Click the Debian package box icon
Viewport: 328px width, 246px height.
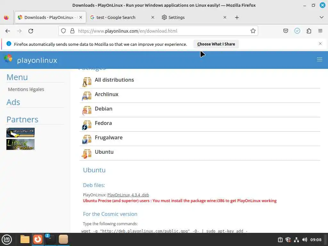click(87, 111)
